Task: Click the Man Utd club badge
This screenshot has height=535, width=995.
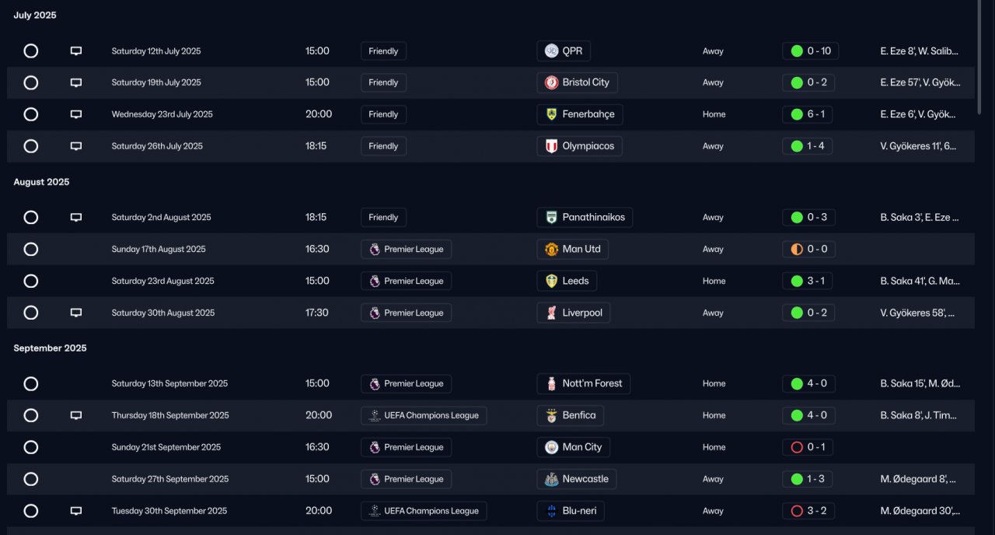Action: point(552,250)
